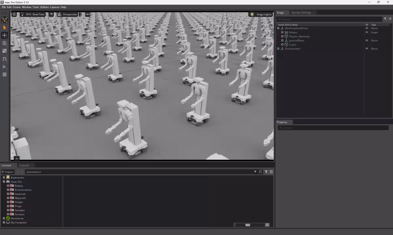Activate the Rotate tool in toolbar

[x=5, y=43]
